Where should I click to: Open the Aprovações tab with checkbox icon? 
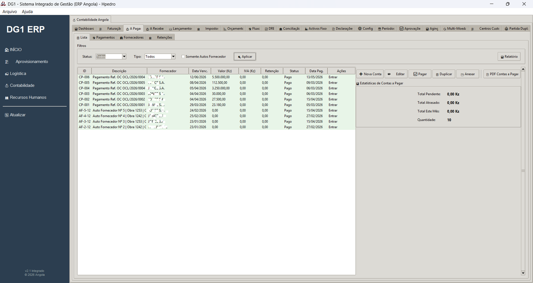(410, 29)
